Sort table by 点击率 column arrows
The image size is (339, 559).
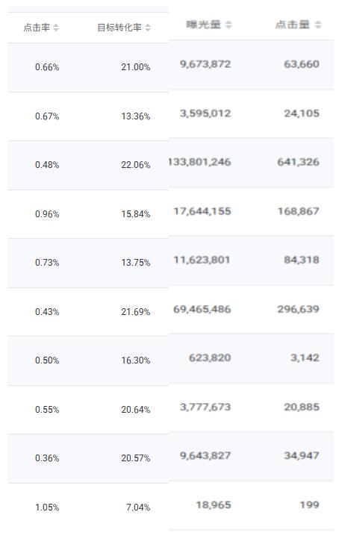point(56,28)
